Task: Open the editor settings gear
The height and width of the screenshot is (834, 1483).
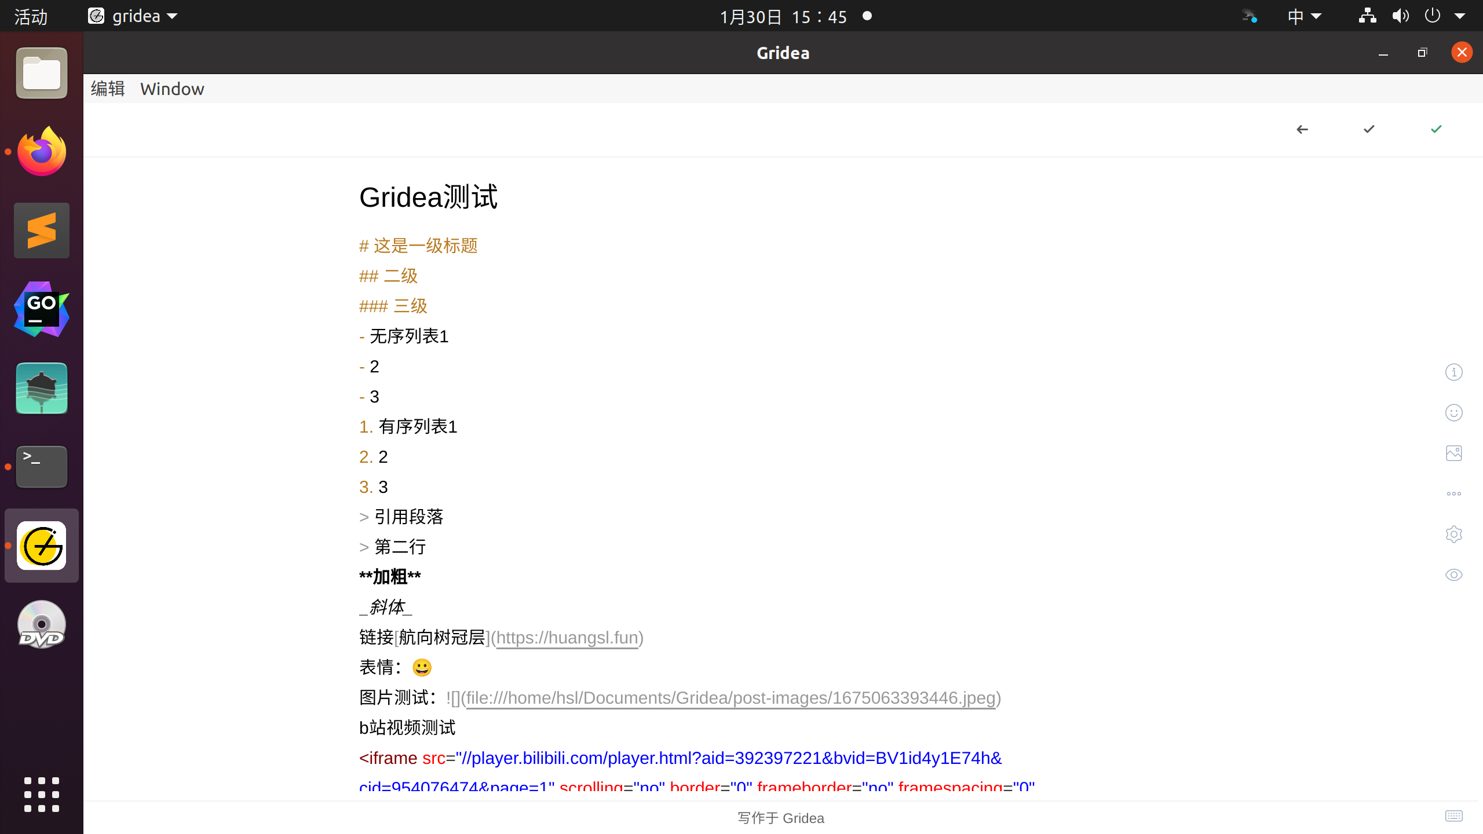Action: click(x=1454, y=534)
